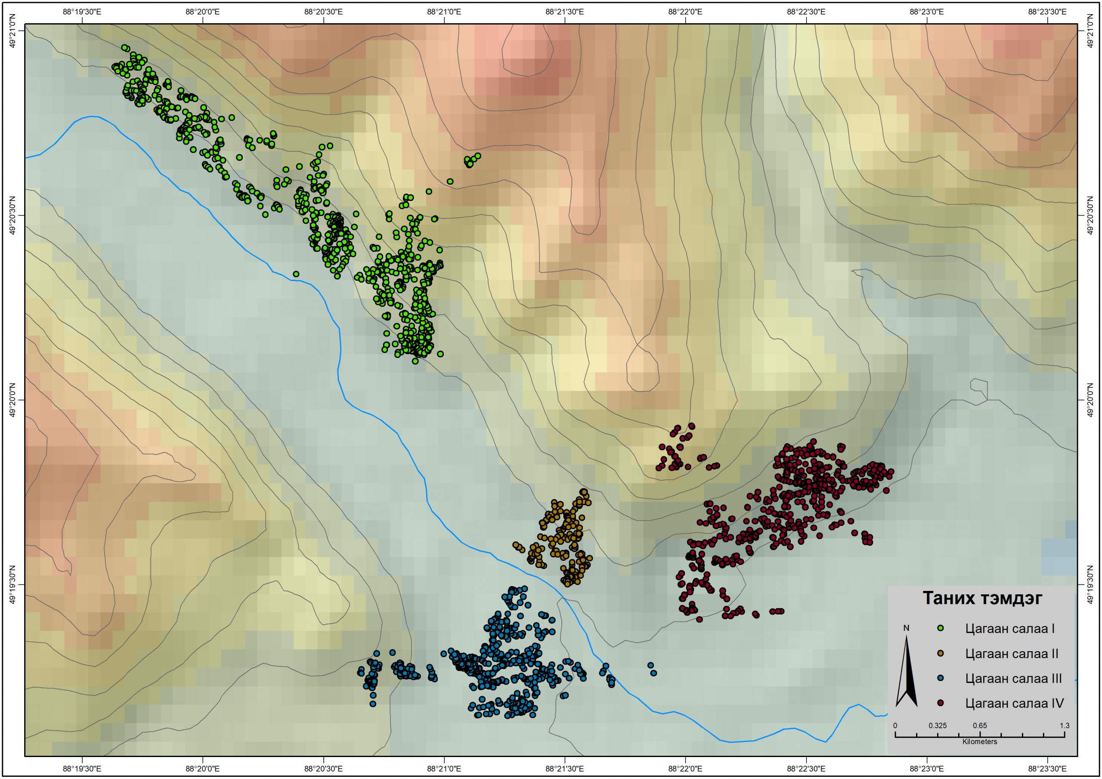Screen dimensions: 1102x779
Task: Click the 0.65 mark on the scale bar
Action: point(980,725)
